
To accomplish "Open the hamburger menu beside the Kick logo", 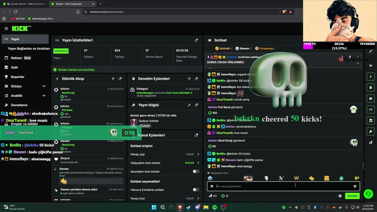I will 6,29.
